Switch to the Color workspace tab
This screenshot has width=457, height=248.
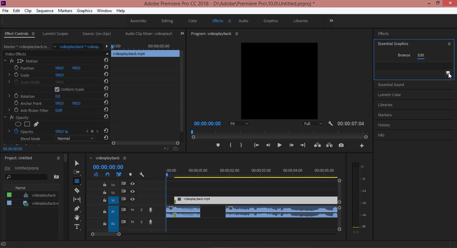193,21
